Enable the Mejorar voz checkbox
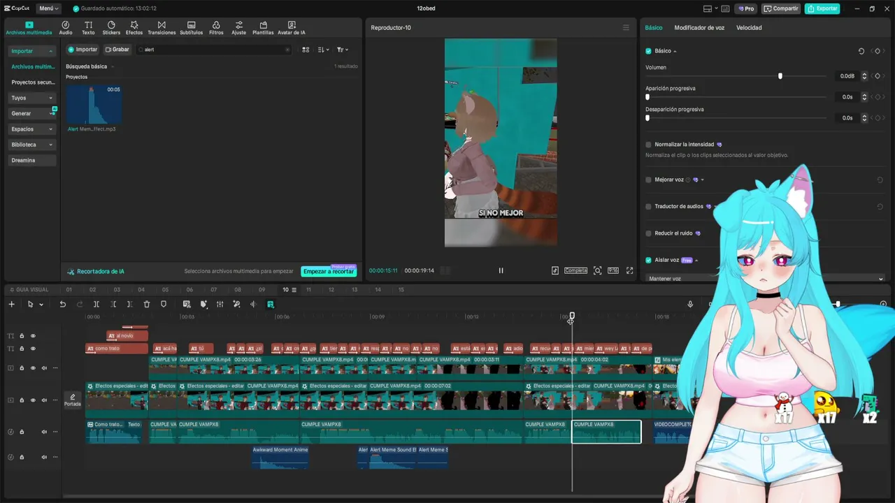The image size is (895, 503). [648, 180]
